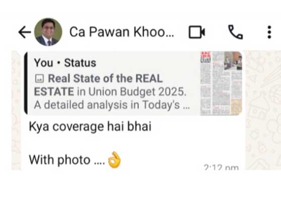This screenshot has width=281, height=207.
Task: Click the photo inside the newspaper thumbnail
Action: point(233,61)
